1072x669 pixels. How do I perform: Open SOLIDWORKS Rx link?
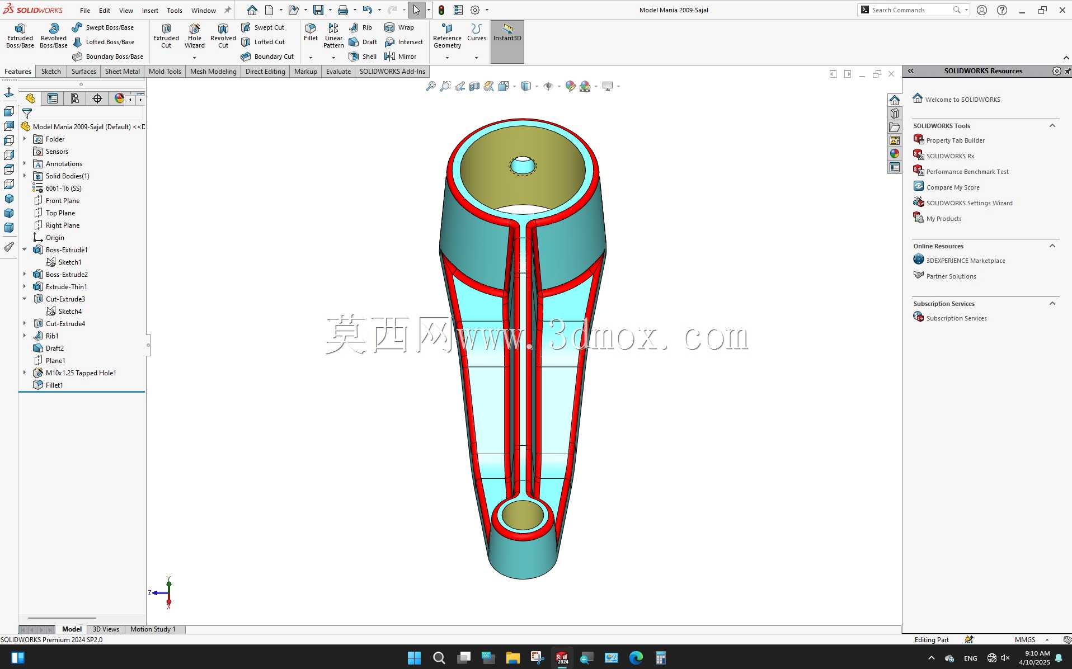pos(950,156)
